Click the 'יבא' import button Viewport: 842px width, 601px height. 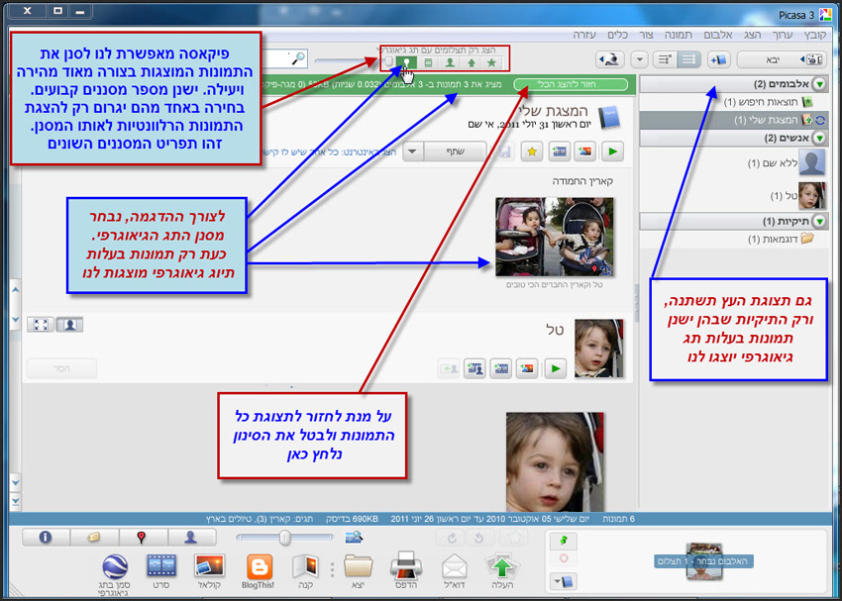click(782, 59)
